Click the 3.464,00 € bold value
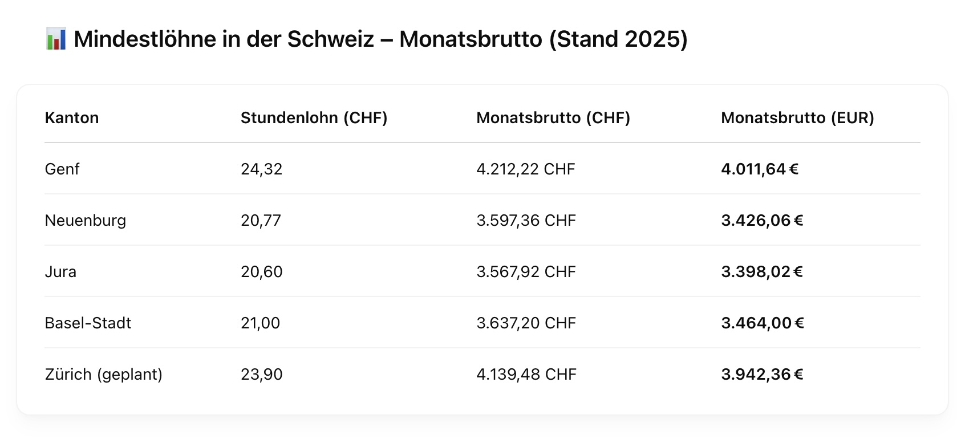 763,323
